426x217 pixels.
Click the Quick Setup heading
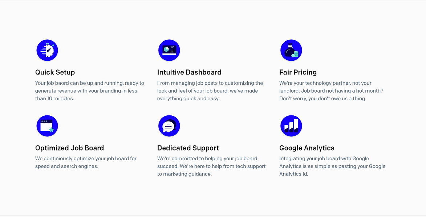[55, 72]
